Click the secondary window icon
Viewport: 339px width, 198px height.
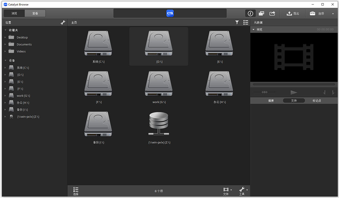coord(261,14)
